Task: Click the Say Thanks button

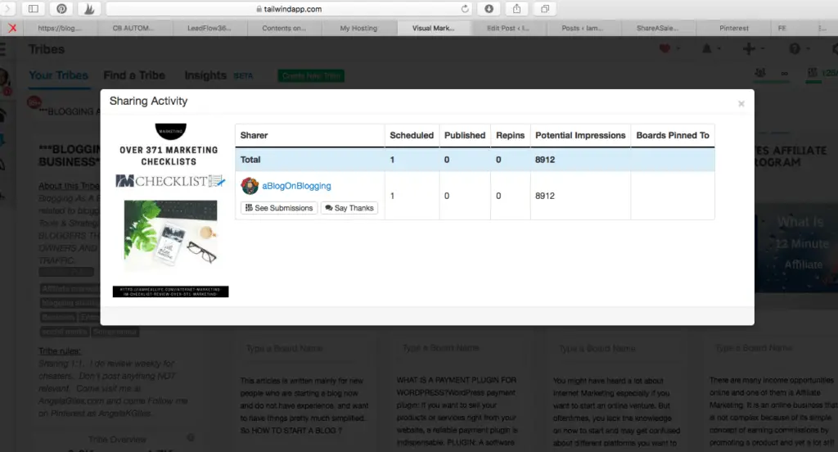Action: pos(349,207)
